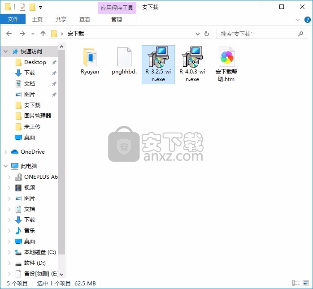
Task: Open pinned 图片 in quick access
Action: pyautogui.click(x=30, y=95)
